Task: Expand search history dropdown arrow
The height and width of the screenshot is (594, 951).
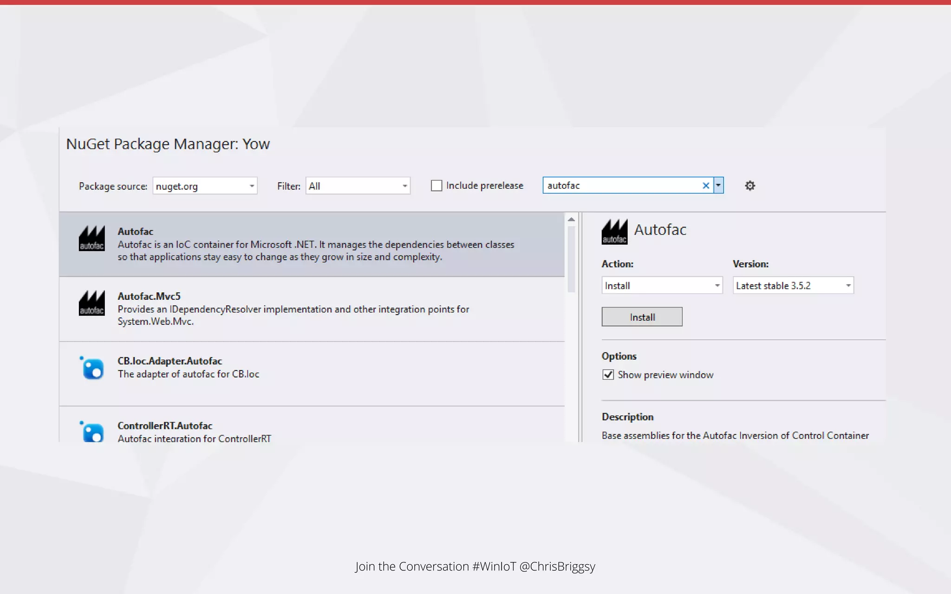Action: [718, 185]
